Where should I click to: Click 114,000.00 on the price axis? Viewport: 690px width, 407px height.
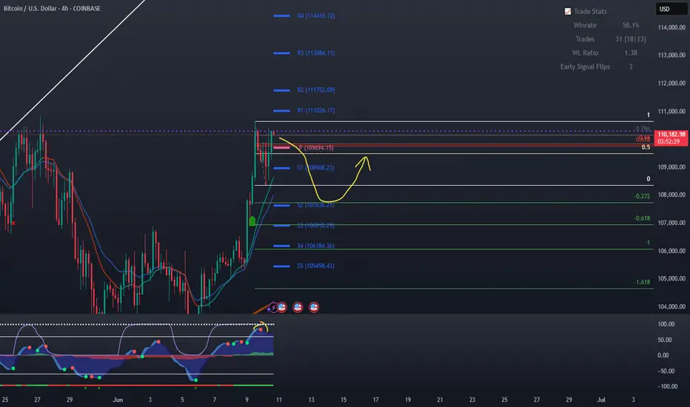[671, 27]
